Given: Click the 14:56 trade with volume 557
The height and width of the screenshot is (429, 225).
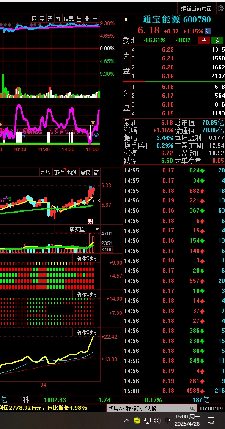Looking at the screenshot, I should coord(195,281).
